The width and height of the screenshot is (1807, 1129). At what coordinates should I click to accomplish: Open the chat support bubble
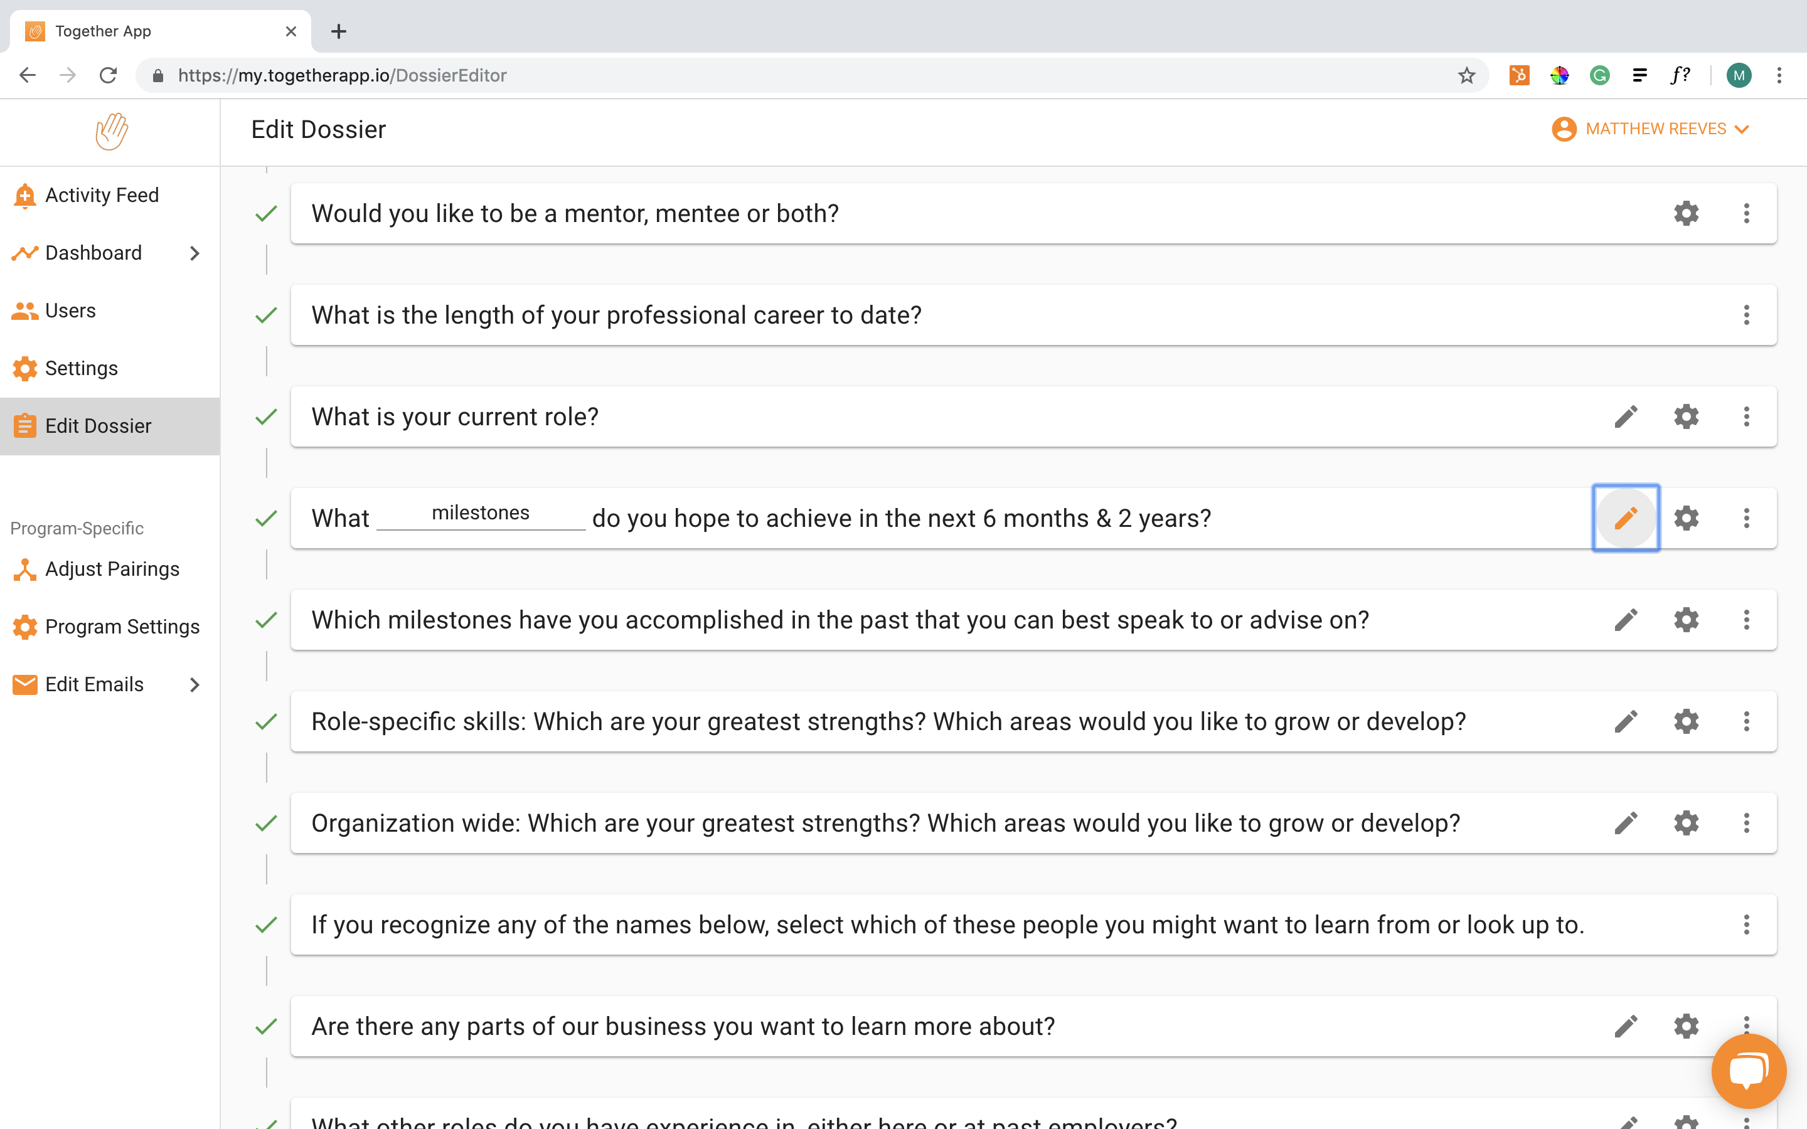(1748, 1071)
